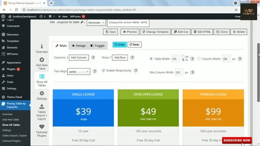Click the Column Width value field
Image resolution: width=260 pixels, height=146 pixels.
point(226,59)
